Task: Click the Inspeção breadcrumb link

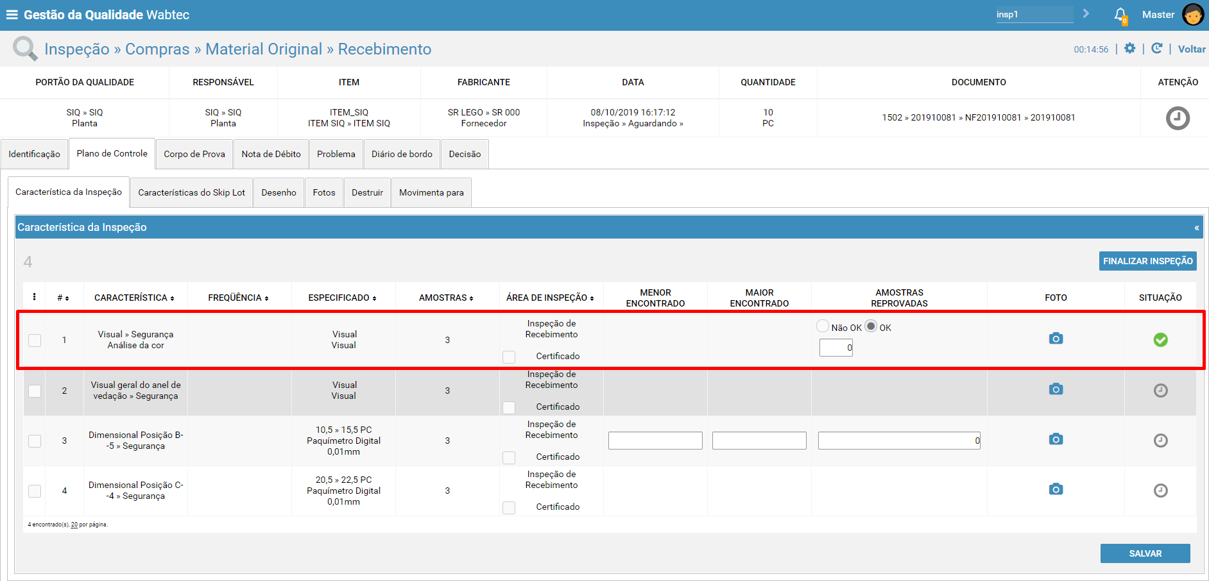Action: pos(77,49)
